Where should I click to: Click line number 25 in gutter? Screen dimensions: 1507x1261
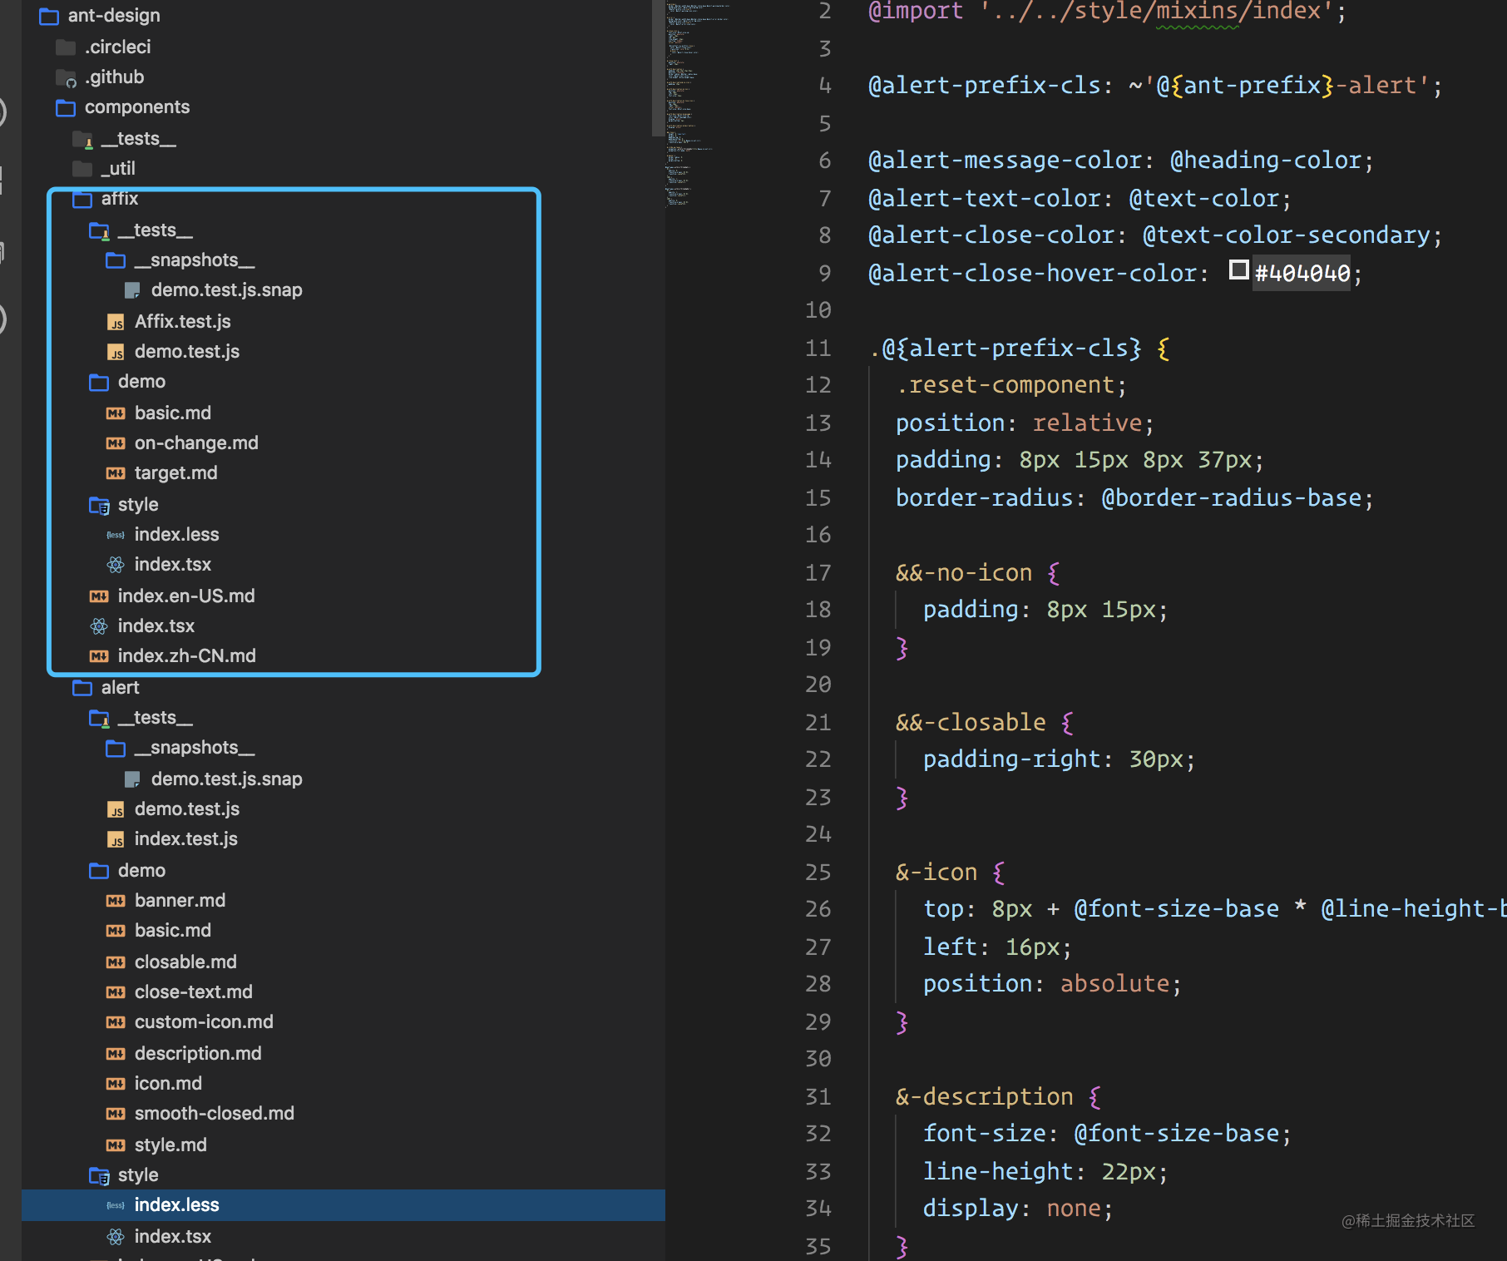818,872
